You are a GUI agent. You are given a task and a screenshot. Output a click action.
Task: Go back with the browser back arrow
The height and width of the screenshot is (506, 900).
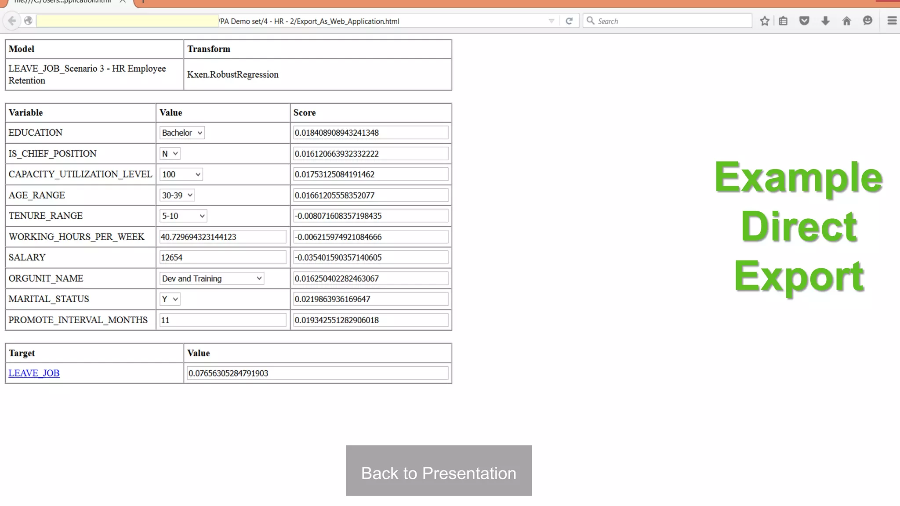pos(12,21)
